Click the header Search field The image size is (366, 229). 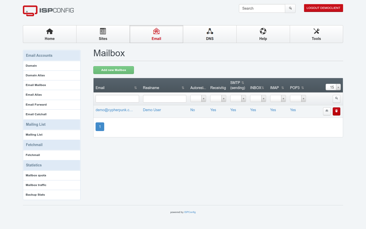tap(262, 8)
